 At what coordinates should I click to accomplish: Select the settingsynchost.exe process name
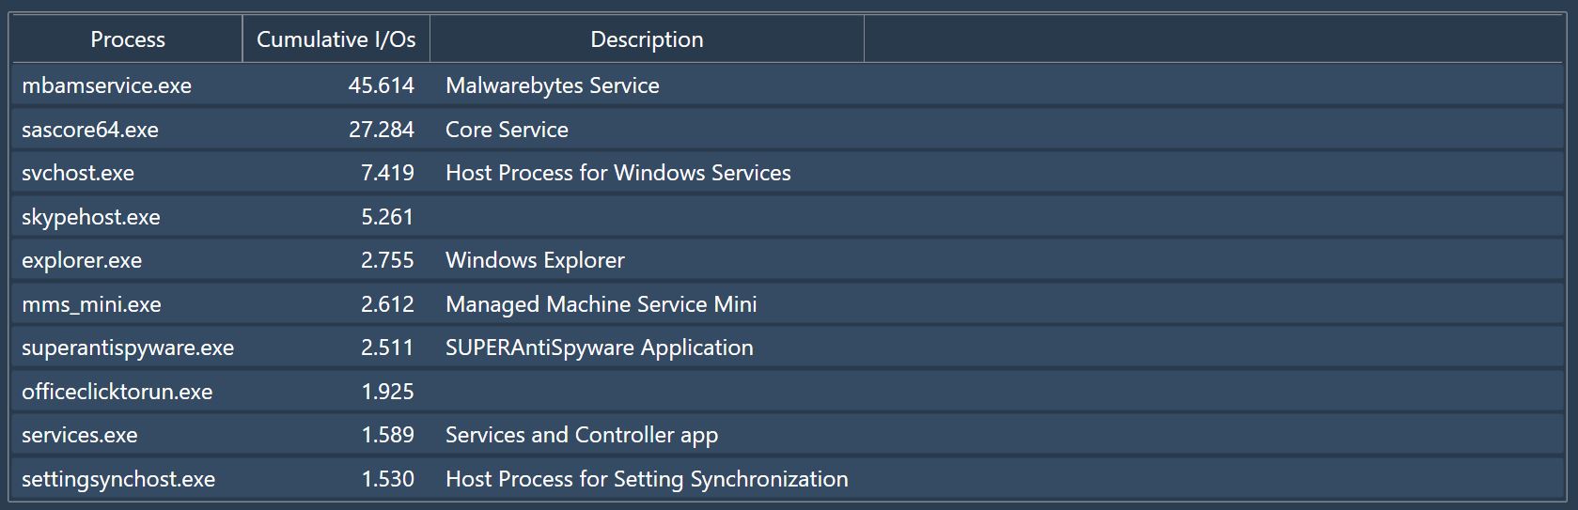(118, 479)
